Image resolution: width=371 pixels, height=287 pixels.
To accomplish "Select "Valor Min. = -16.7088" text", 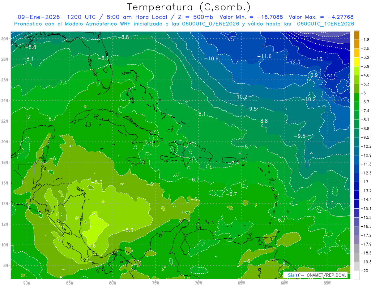I will pyautogui.click(x=252, y=17).
